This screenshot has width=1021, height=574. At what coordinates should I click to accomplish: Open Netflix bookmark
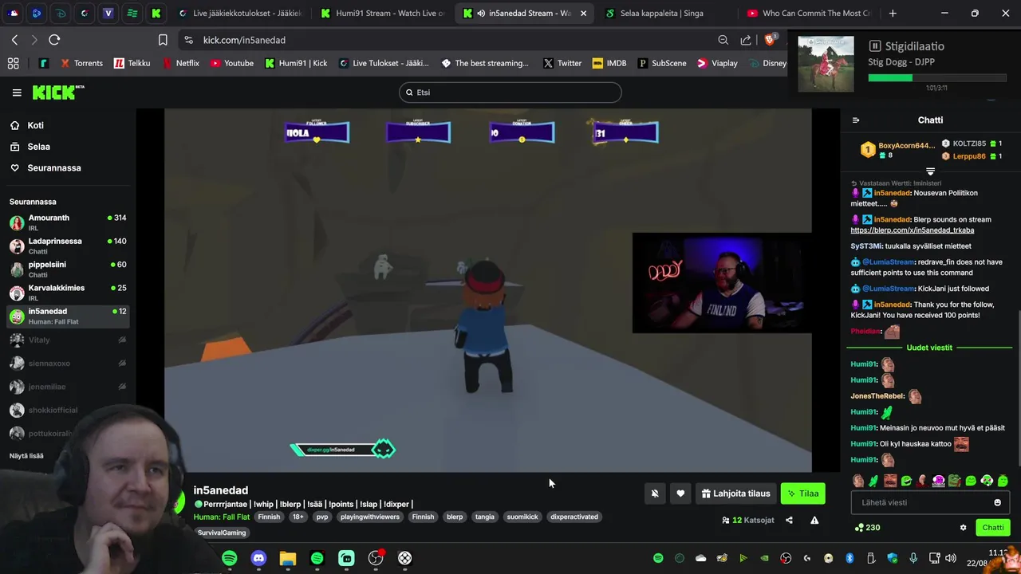180,63
